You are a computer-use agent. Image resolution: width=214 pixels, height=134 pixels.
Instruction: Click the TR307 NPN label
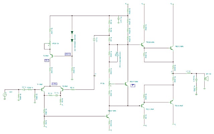tap(112, 111)
